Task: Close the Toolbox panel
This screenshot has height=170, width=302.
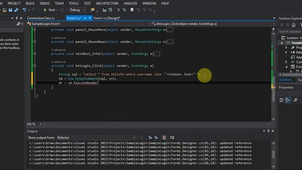Action: click(21, 18)
